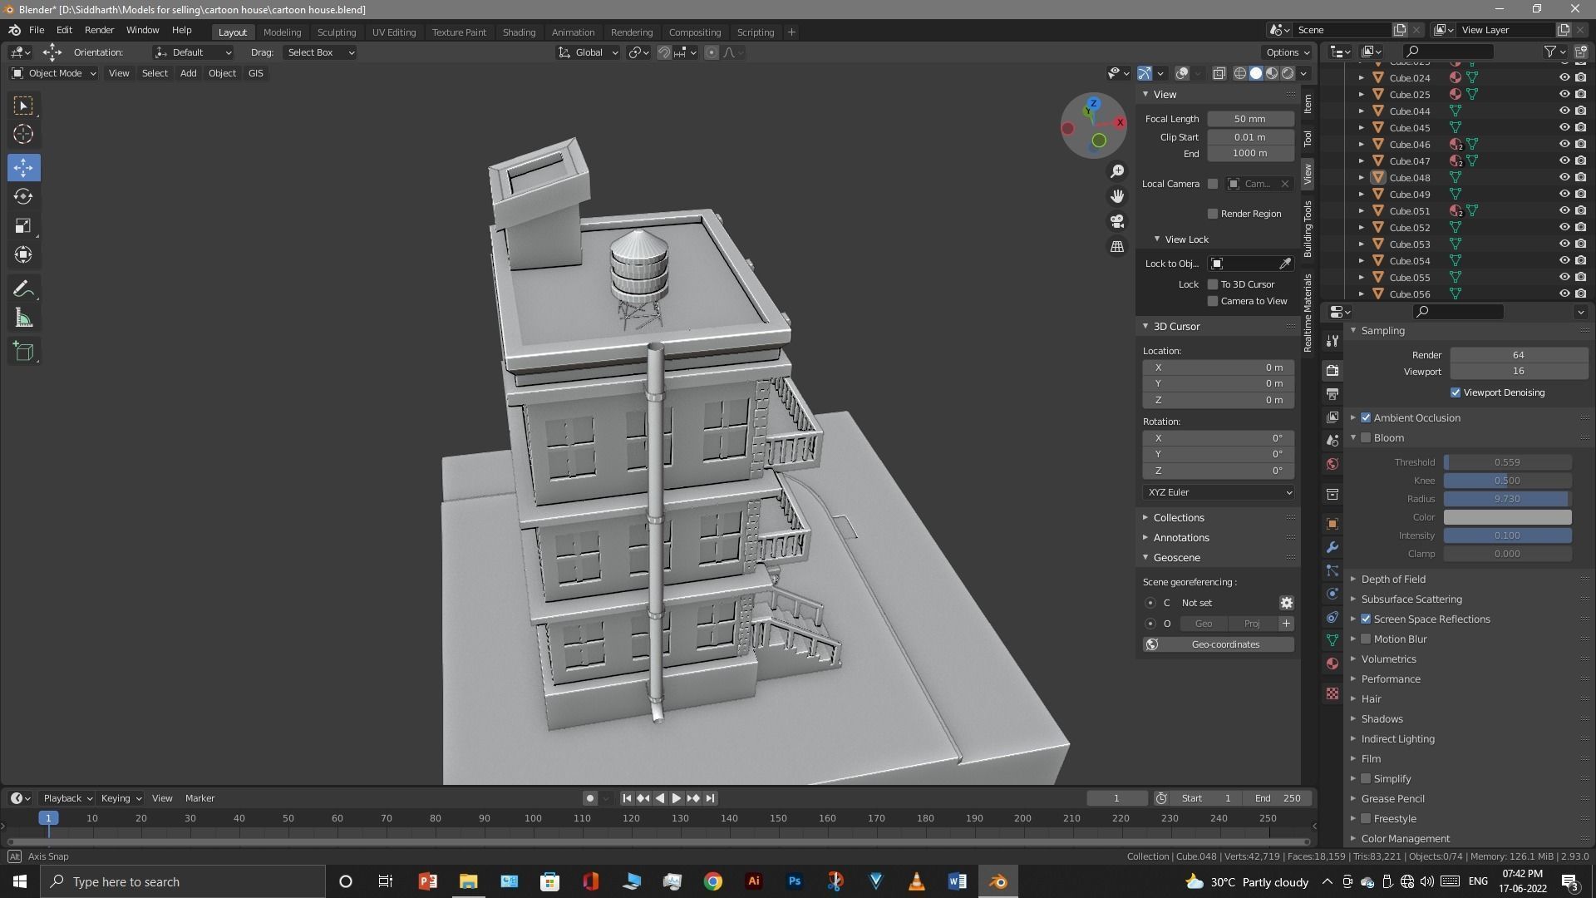Screen dimensions: 1596x898
Task: Open the XYZ Euler rotation mode dropdown
Action: (x=1218, y=492)
